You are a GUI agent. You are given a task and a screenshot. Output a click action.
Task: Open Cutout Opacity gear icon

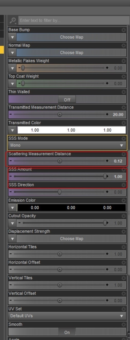pyautogui.click(x=124, y=216)
